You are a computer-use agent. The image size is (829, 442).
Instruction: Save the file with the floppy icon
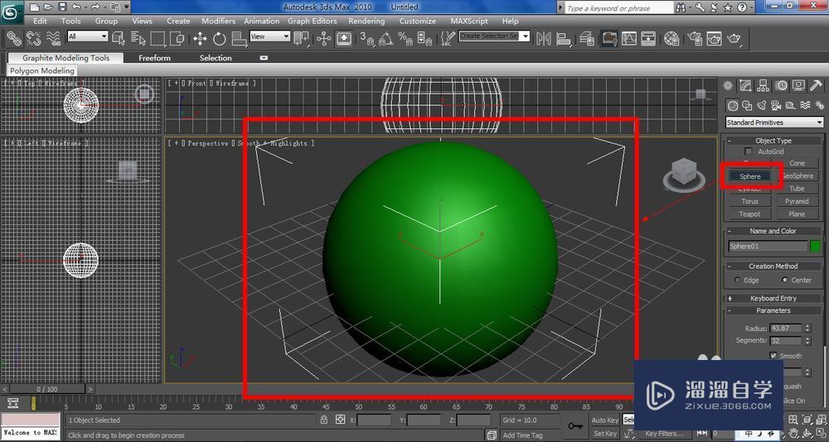[x=62, y=7]
